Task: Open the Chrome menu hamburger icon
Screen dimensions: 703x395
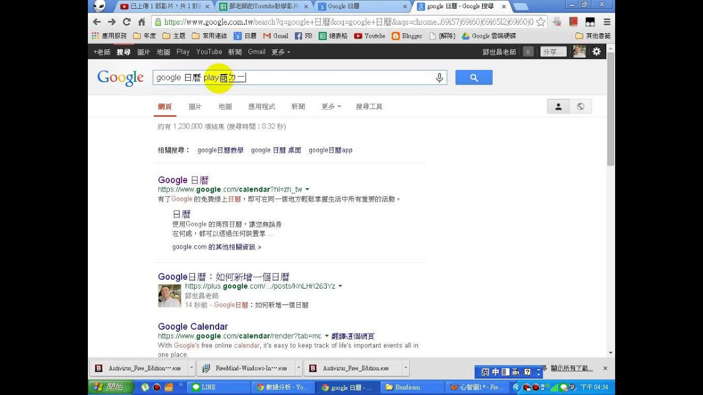Action: tap(607, 22)
